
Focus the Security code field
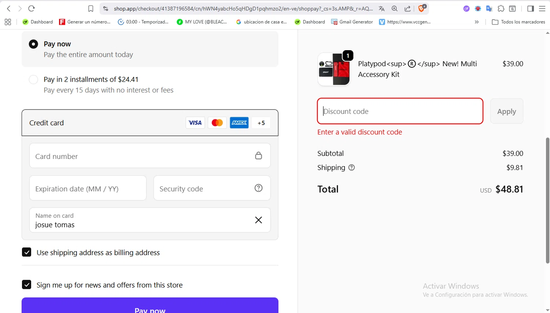point(212,188)
